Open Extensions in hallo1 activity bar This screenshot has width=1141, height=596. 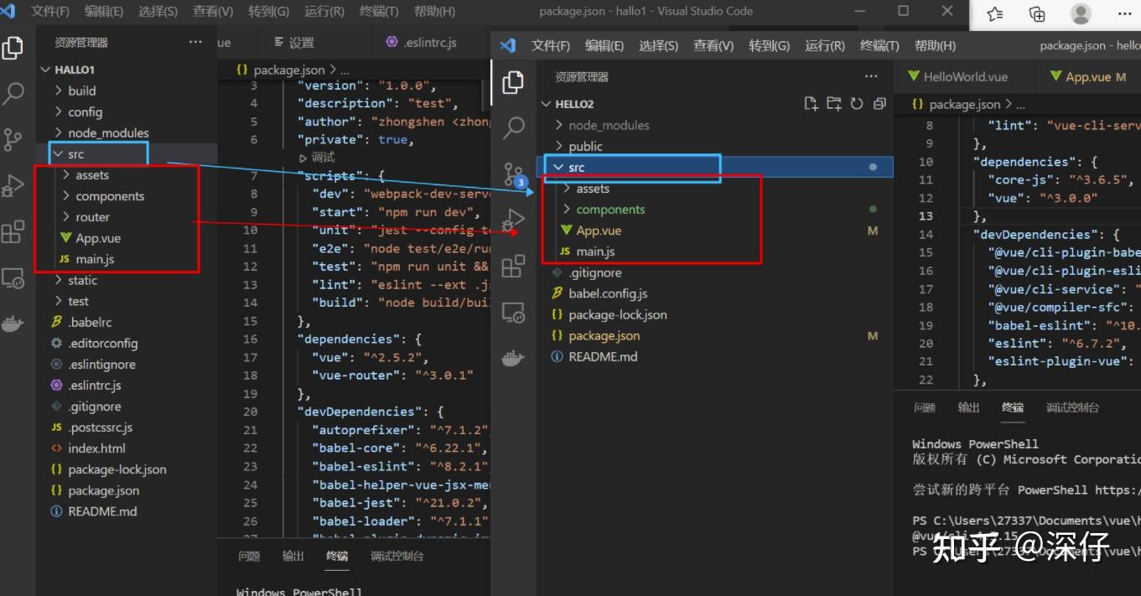(13, 231)
